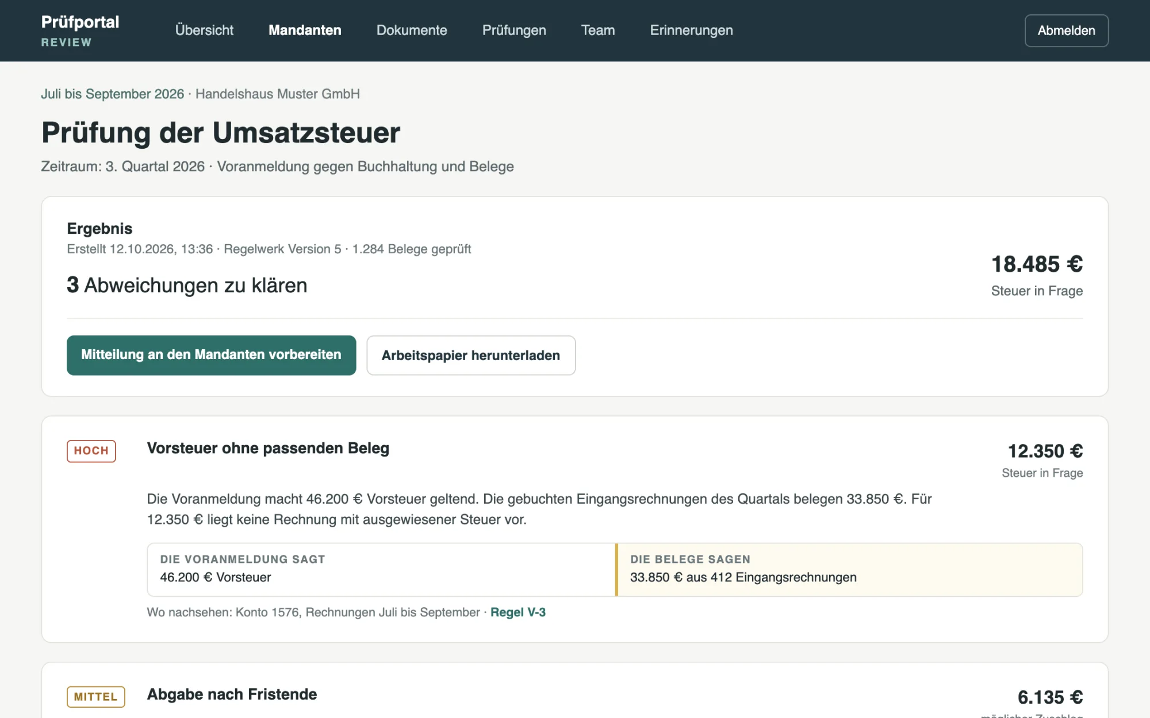The width and height of the screenshot is (1150, 718).
Task: Click the HOCH severity badge
Action: pyautogui.click(x=91, y=451)
